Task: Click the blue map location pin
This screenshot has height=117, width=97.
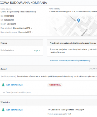Action: [79, 21]
